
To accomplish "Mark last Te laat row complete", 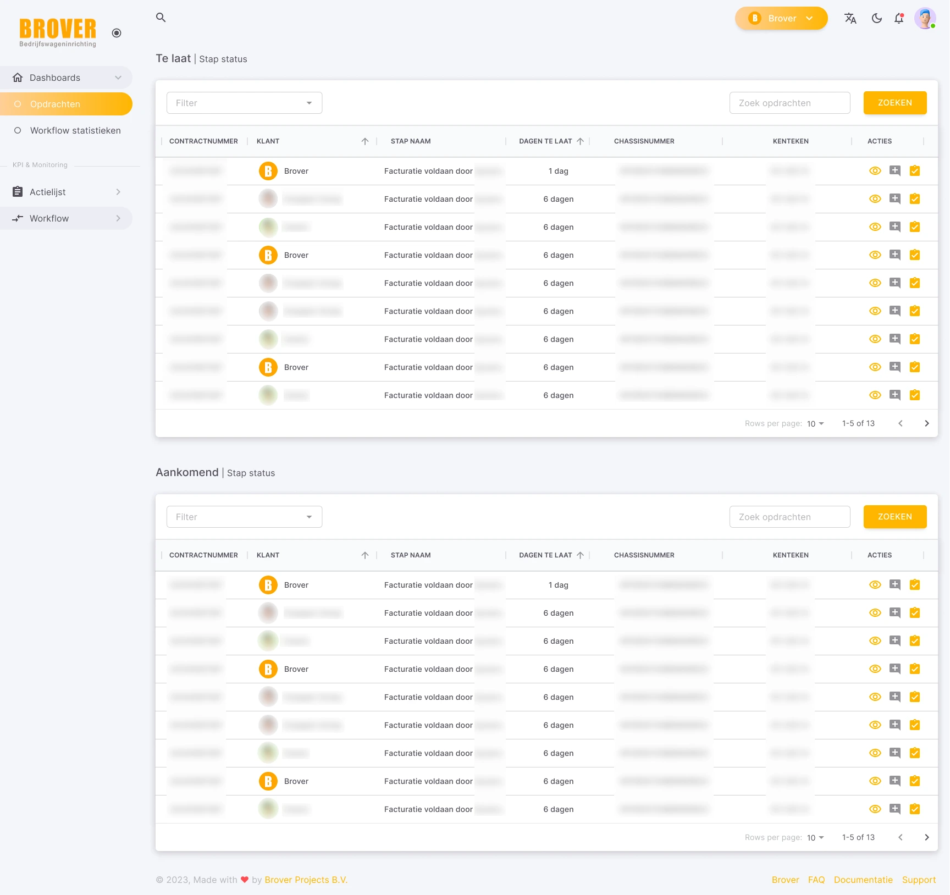I will pos(915,395).
